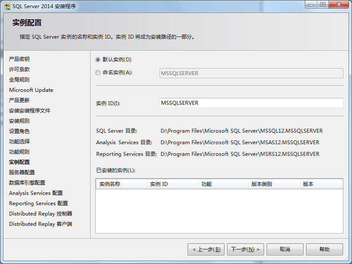Click the 版本类别 column header
This screenshot has width=352, height=264.
[274, 184]
